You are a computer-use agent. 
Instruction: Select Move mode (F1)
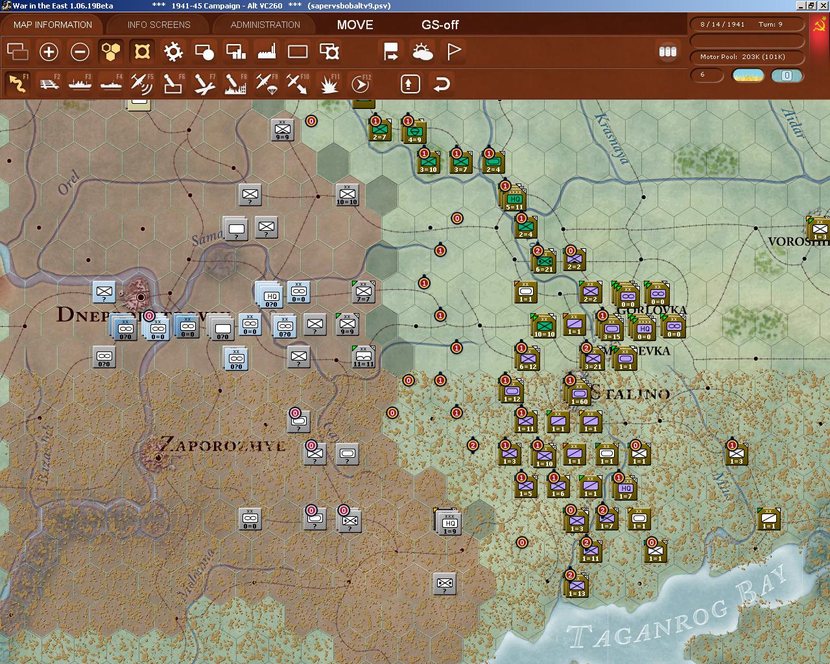click(18, 84)
